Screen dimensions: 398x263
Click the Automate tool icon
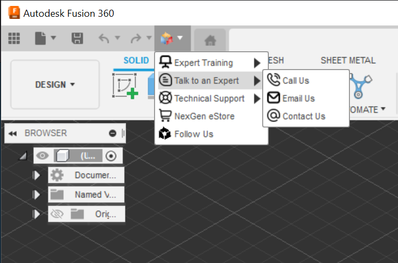pos(361,86)
